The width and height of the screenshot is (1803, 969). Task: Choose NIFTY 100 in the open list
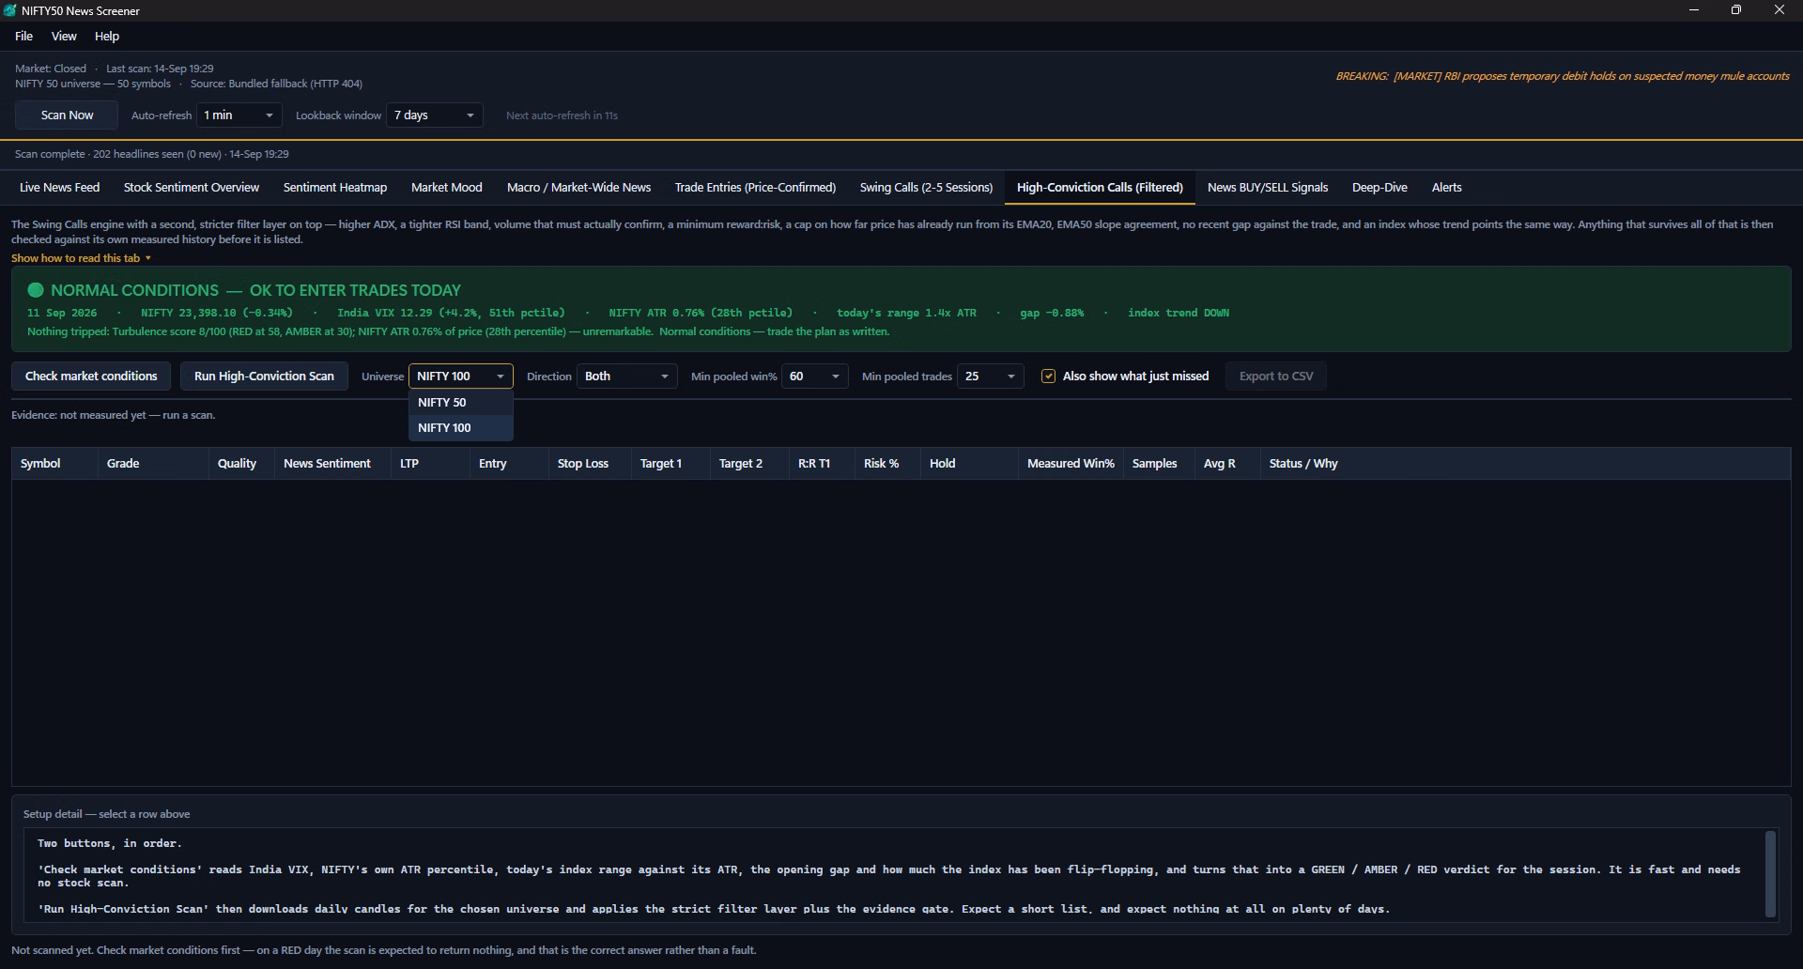point(460,427)
